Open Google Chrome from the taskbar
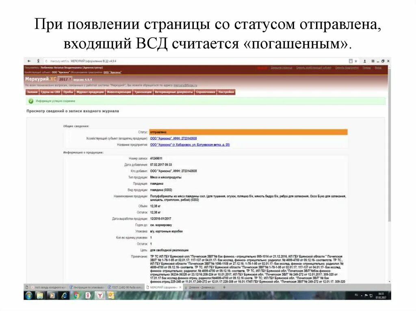 click(x=76, y=295)
